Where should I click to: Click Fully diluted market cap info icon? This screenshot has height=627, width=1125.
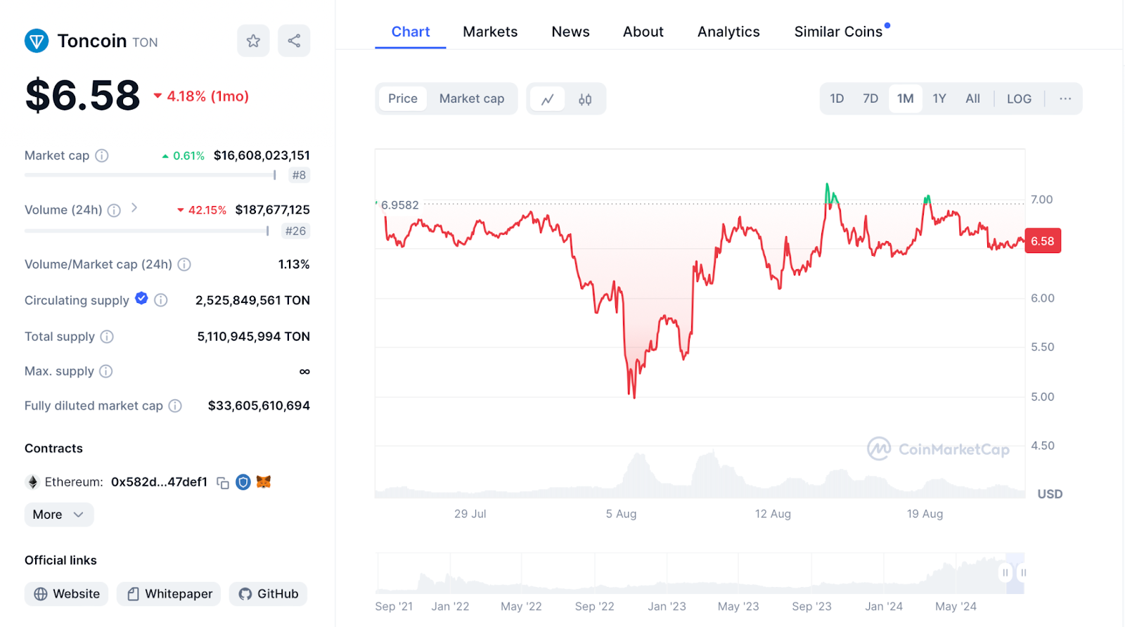pos(176,406)
